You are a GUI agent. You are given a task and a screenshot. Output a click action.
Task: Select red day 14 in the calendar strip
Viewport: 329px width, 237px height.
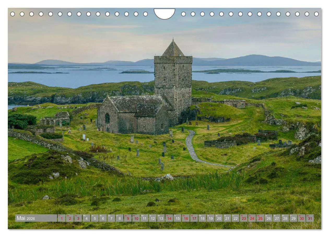point(169,218)
